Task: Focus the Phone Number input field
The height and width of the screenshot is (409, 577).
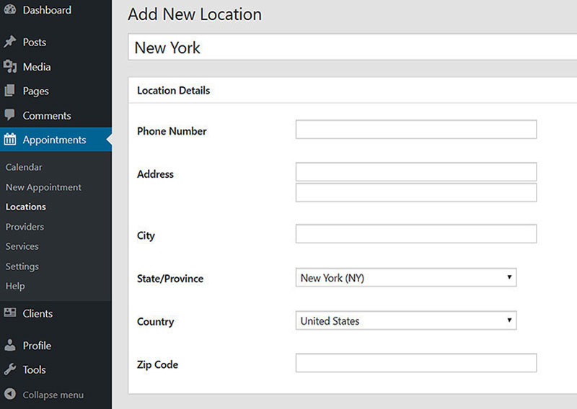Action: pyautogui.click(x=416, y=130)
